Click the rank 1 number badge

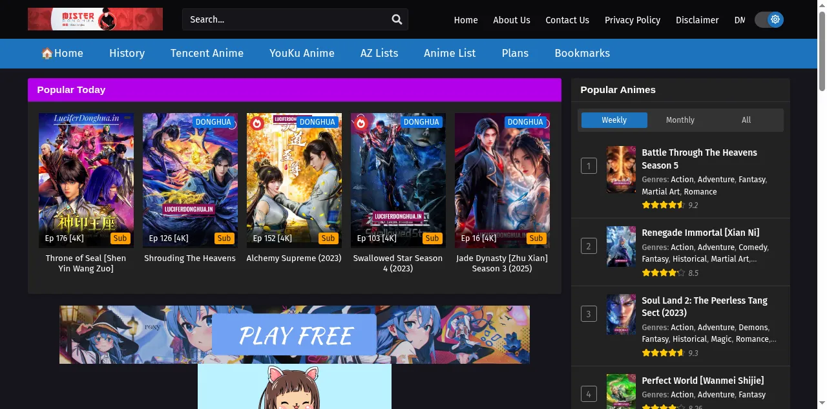coord(588,166)
